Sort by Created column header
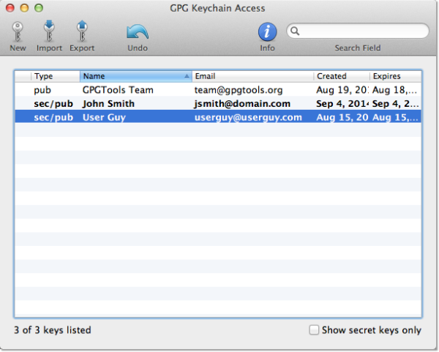 point(342,76)
